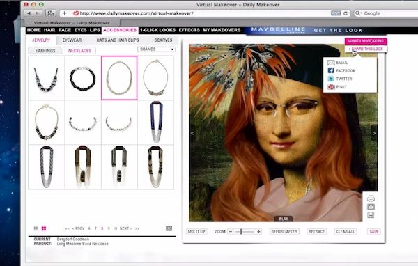Viewport: 418px width, 266px height.
Task: Select the HATS AND HAIR CLIPS tab
Action: pos(118,40)
